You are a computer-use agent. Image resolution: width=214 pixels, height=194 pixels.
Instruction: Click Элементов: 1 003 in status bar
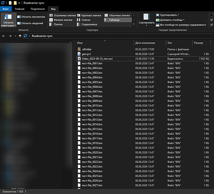(x=12, y=191)
